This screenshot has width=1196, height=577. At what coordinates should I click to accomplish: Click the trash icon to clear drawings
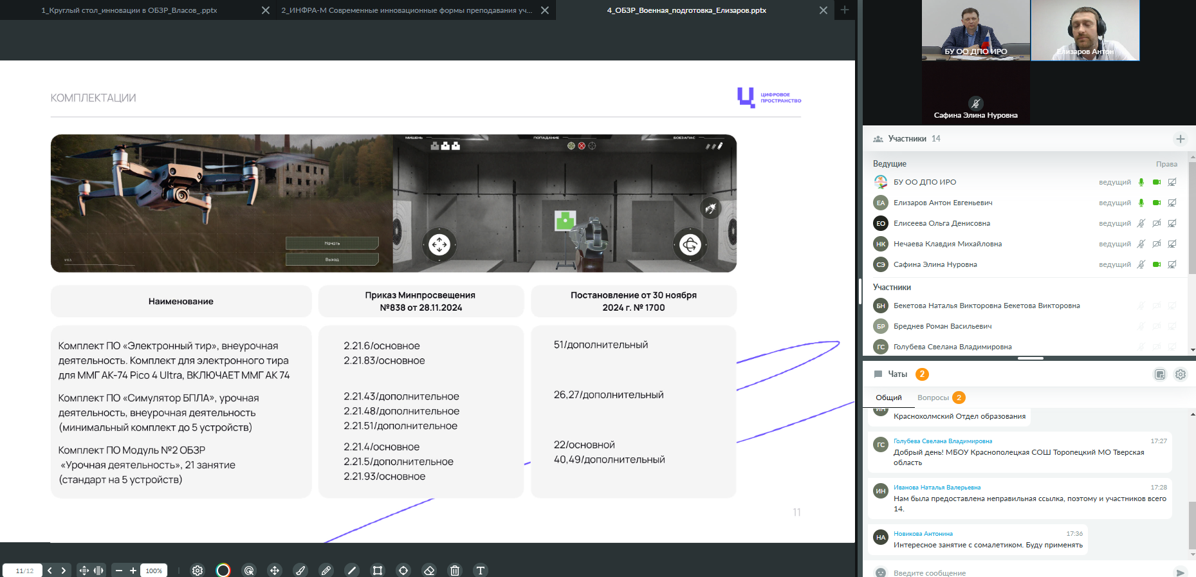click(x=455, y=571)
